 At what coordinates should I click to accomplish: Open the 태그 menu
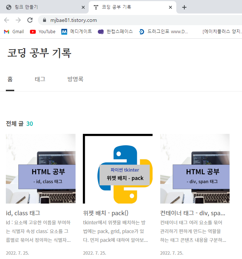click(x=40, y=79)
